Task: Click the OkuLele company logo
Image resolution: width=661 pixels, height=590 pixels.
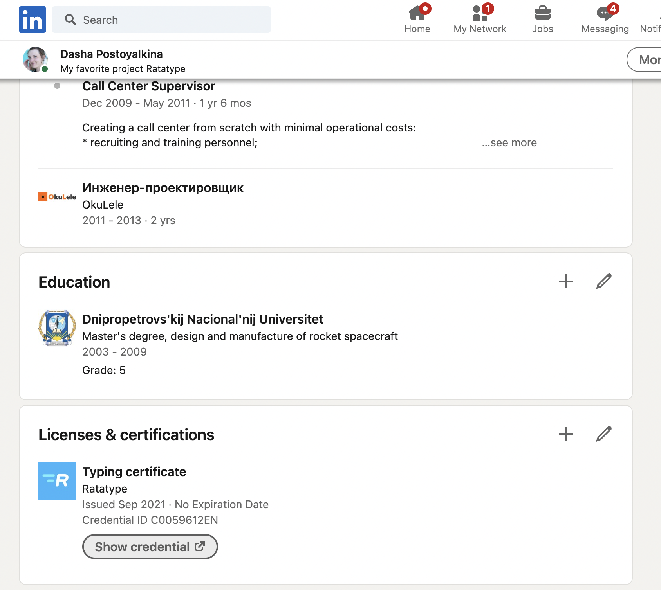Action: coord(57,197)
